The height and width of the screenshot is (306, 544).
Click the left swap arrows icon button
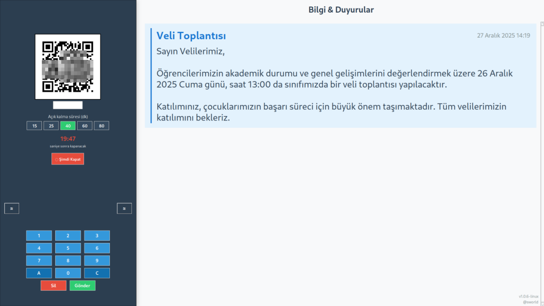point(12,208)
